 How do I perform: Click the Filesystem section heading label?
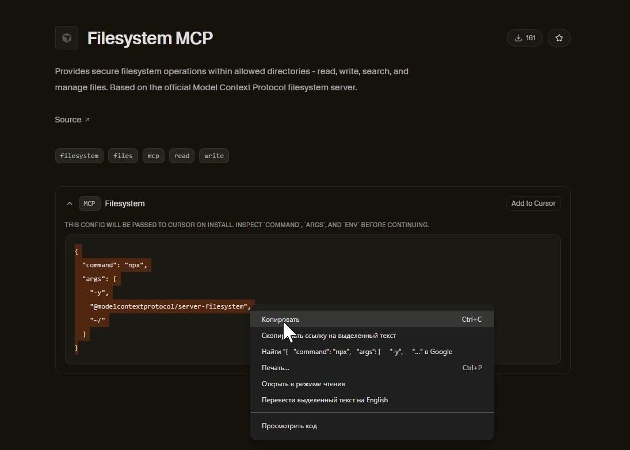click(x=125, y=203)
